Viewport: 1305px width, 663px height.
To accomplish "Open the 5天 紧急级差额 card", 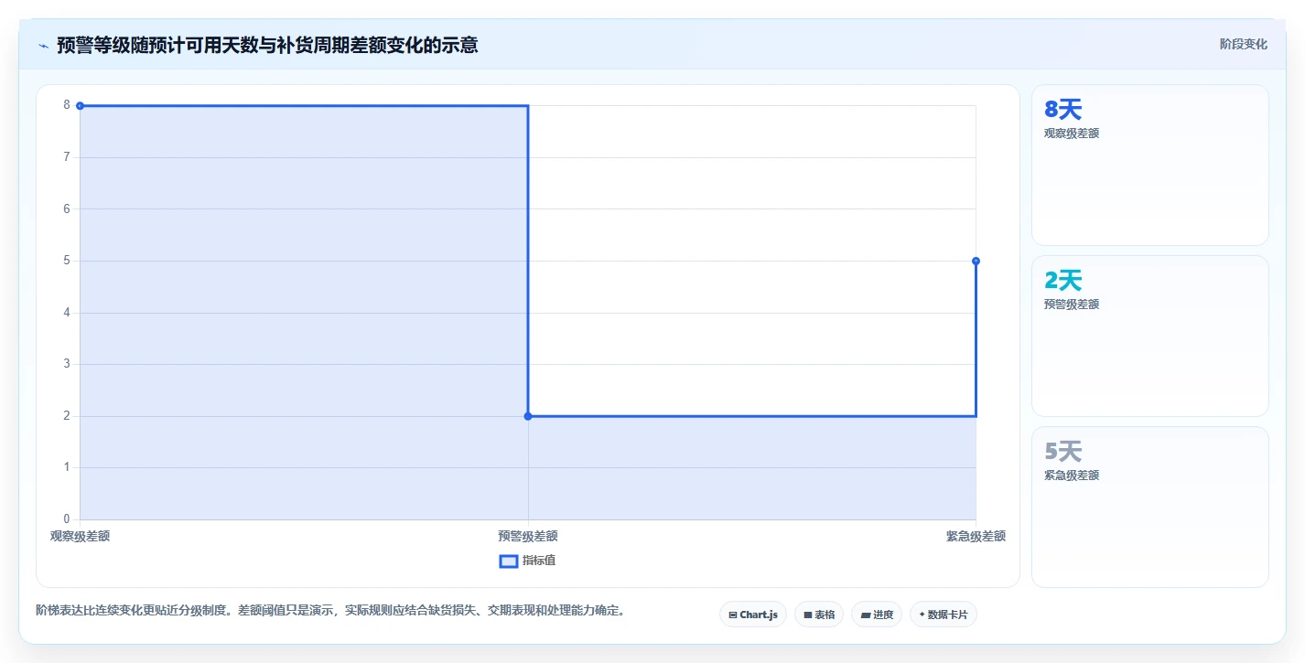I will click(1150, 508).
